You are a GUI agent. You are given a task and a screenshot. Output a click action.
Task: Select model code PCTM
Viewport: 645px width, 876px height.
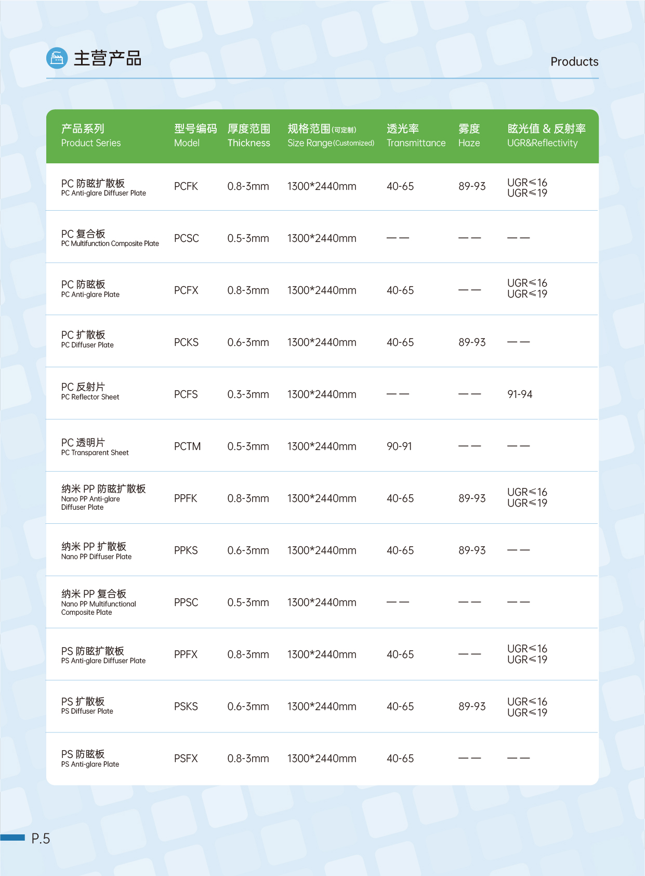tap(187, 446)
